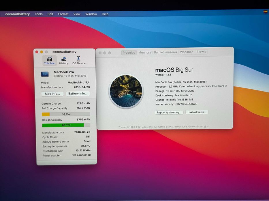The width and height of the screenshot is (269, 201).
Task: Click the Grafika Intel Iris Pro line
Action: pyautogui.click(x=174, y=100)
